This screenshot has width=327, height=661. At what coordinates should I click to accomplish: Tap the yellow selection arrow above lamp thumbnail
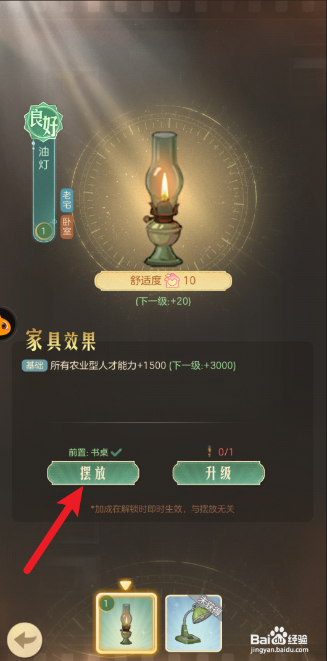coord(126,586)
